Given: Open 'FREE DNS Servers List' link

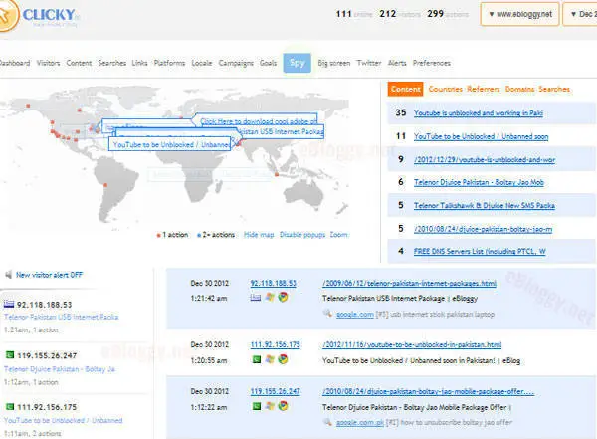Looking at the screenshot, I should (480, 252).
